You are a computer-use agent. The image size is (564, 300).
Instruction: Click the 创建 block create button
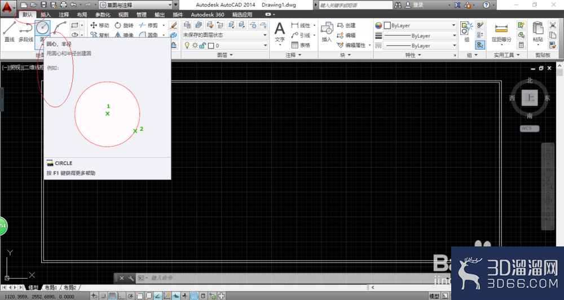point(346,25)
